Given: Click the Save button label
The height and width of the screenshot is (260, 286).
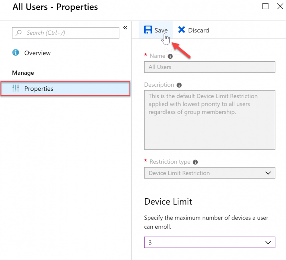Looking at the screenshot, I should coord(161,31).
